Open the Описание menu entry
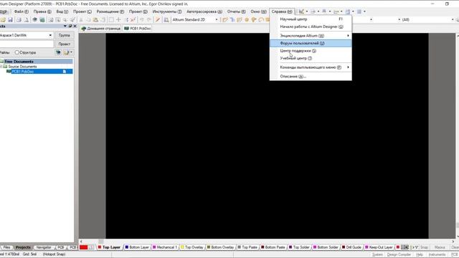 coord(311,77)
